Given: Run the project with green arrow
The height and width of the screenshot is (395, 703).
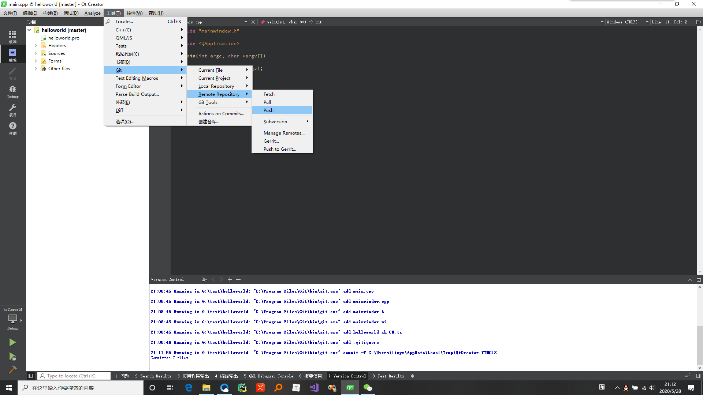Looking at the screenshot, I should 12,342.
